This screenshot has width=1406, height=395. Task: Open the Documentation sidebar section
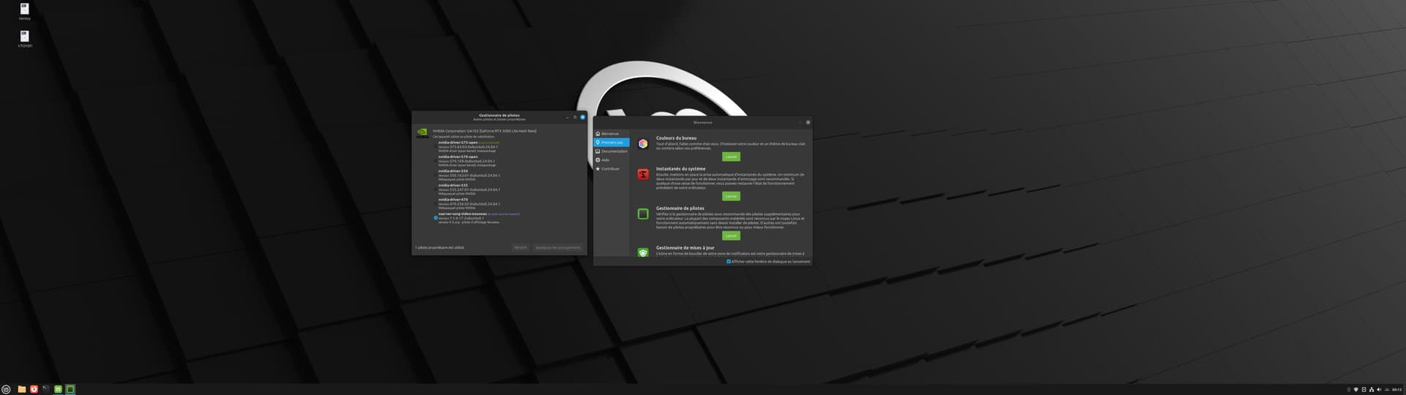point(614,151)
